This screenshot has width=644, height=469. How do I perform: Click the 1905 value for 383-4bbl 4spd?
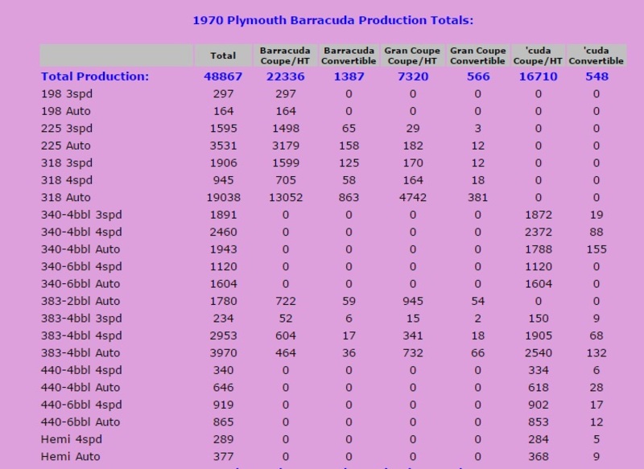[x=539, y=335]
